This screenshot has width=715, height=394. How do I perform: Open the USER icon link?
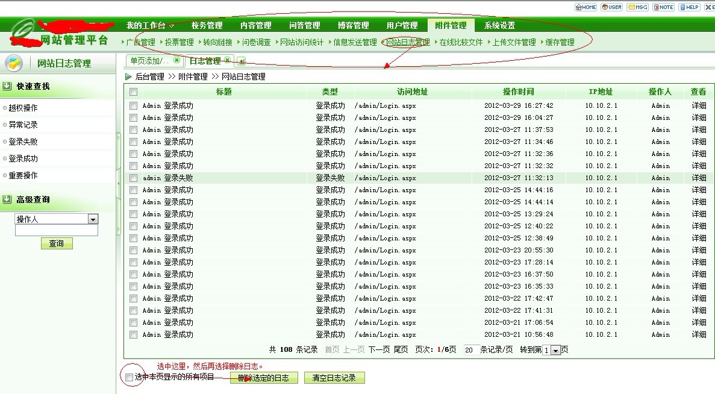pyautogui.click(x=611, y=7)
